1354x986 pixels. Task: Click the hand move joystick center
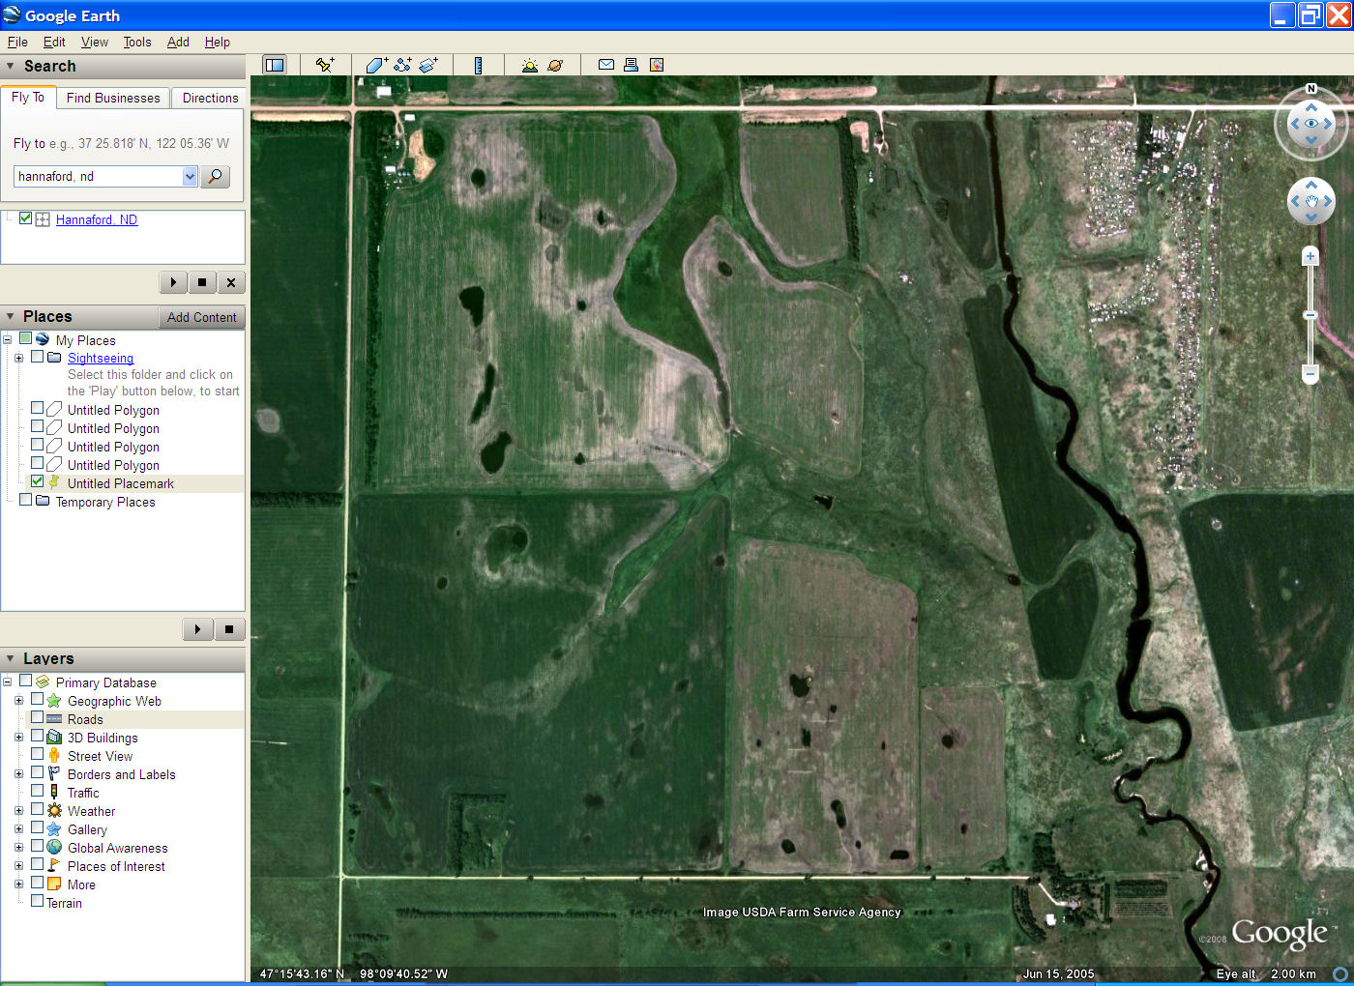click(x=1311, y=201)
